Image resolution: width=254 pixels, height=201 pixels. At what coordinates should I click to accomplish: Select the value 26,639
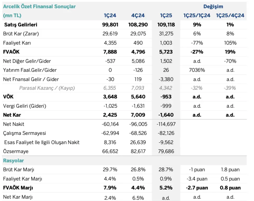[138, 142]
